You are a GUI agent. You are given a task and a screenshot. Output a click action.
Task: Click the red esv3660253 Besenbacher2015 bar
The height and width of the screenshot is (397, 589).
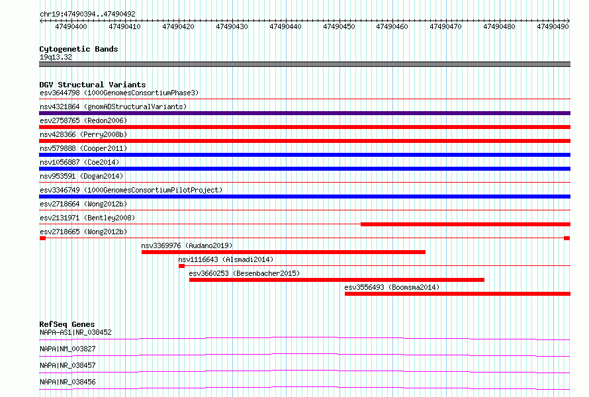337,280
